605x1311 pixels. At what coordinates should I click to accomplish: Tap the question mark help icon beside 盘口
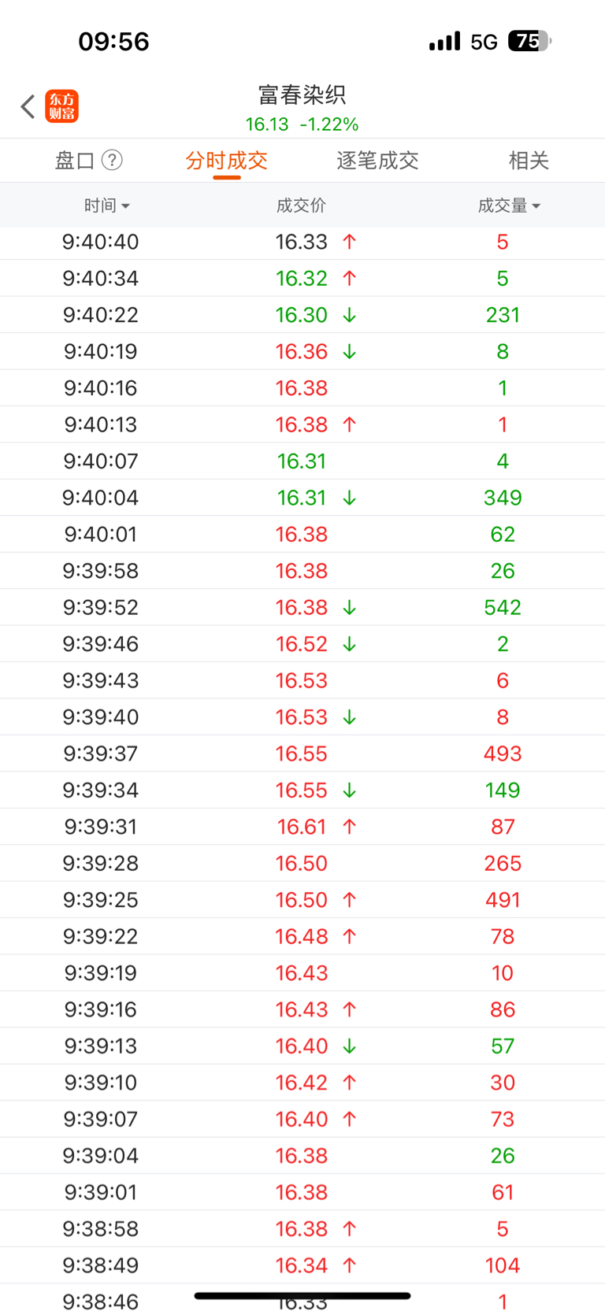(x=113, y=161)
